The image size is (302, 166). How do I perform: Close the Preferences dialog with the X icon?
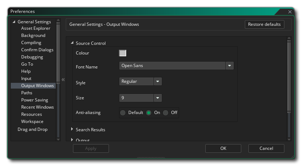tap(290, 12)
